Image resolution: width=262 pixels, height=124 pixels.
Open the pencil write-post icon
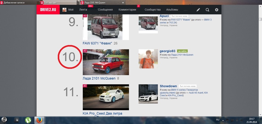click(198, 10)
